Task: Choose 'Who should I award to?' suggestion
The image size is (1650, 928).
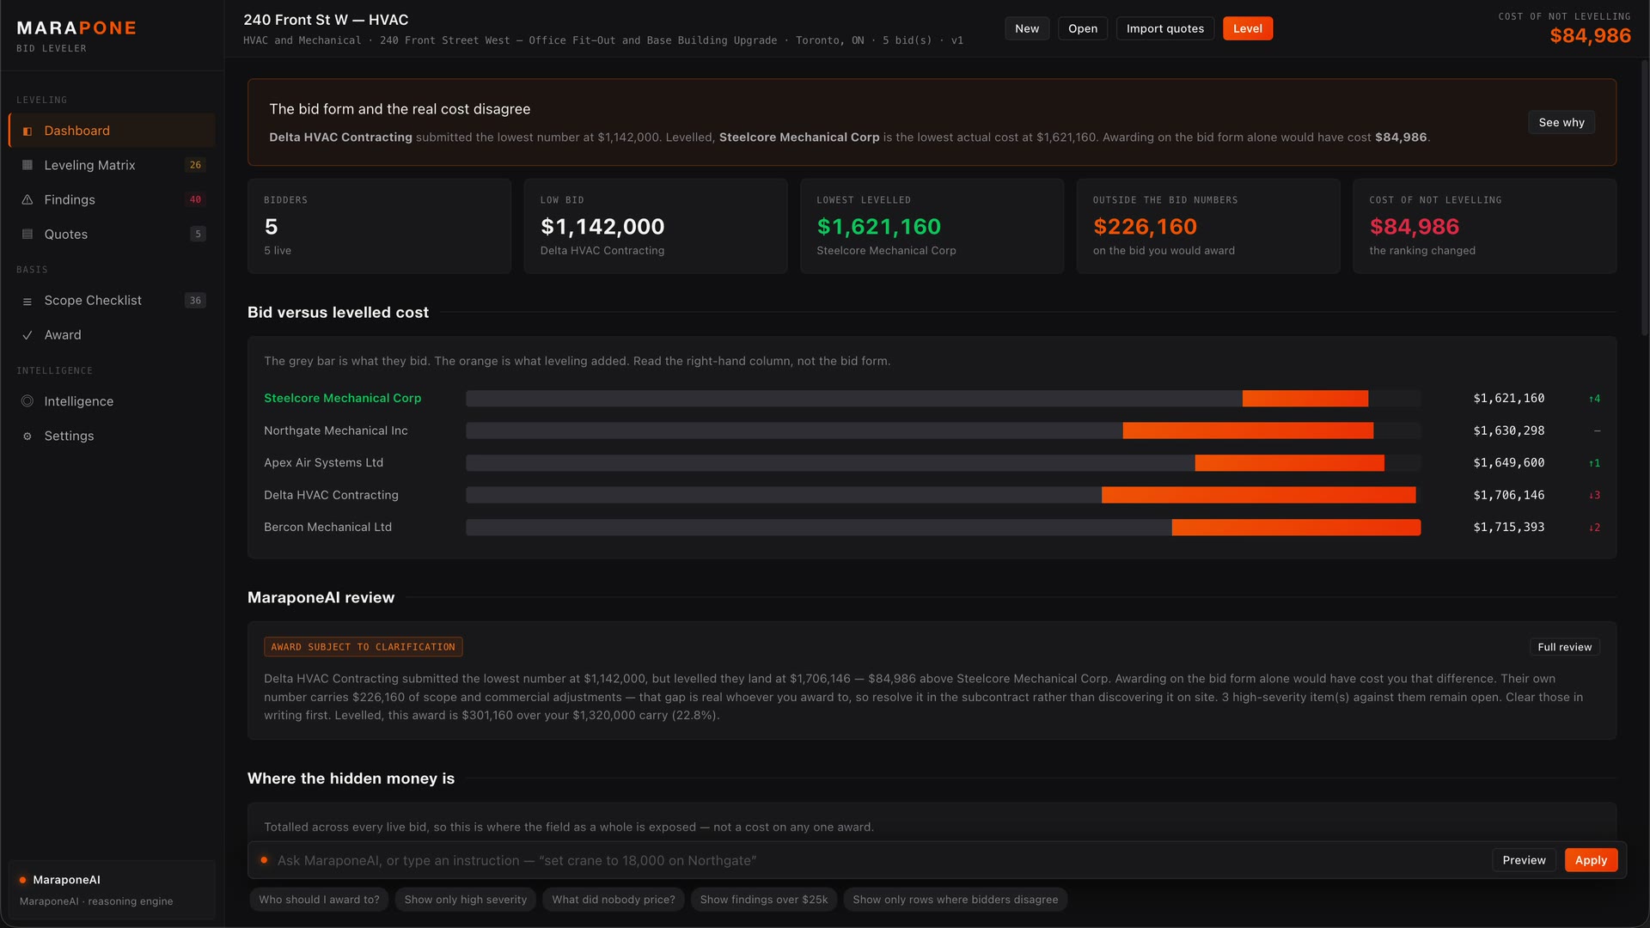Action: [319, 900]
